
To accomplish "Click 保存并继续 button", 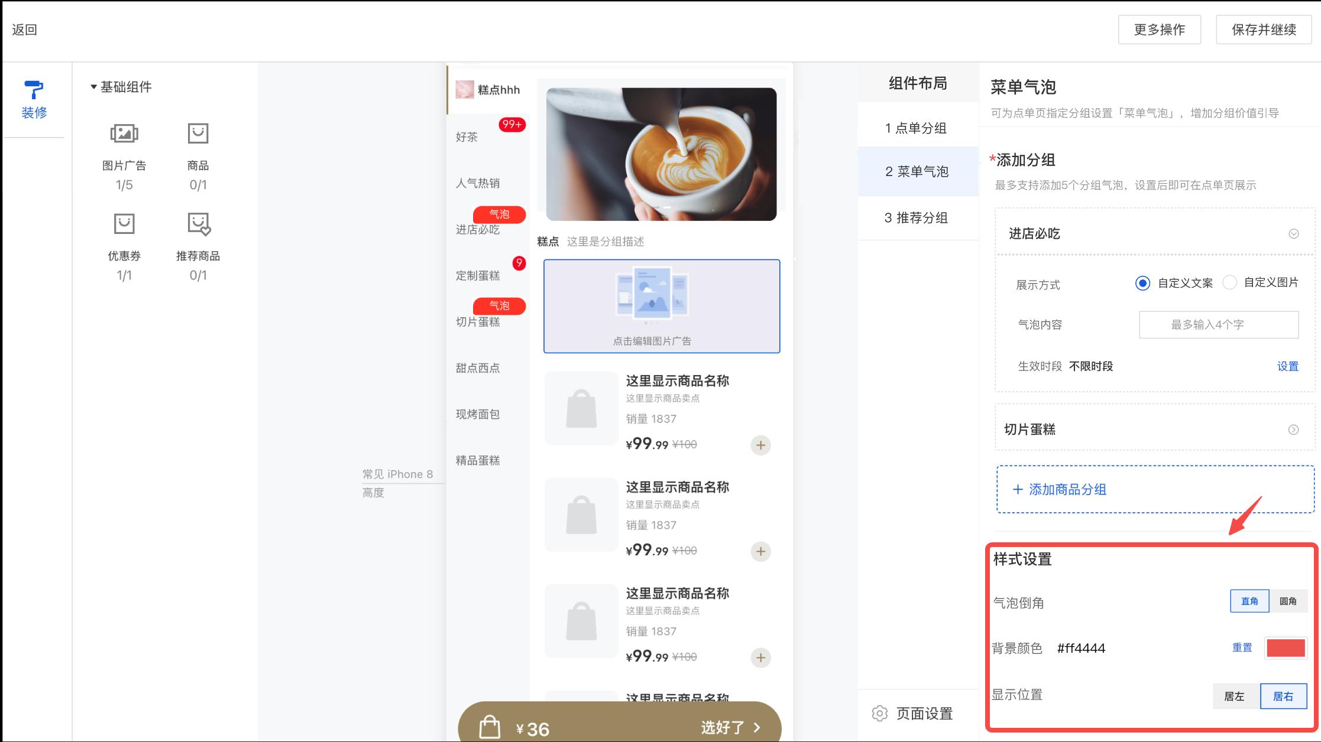I will (x=1264, y=30).
